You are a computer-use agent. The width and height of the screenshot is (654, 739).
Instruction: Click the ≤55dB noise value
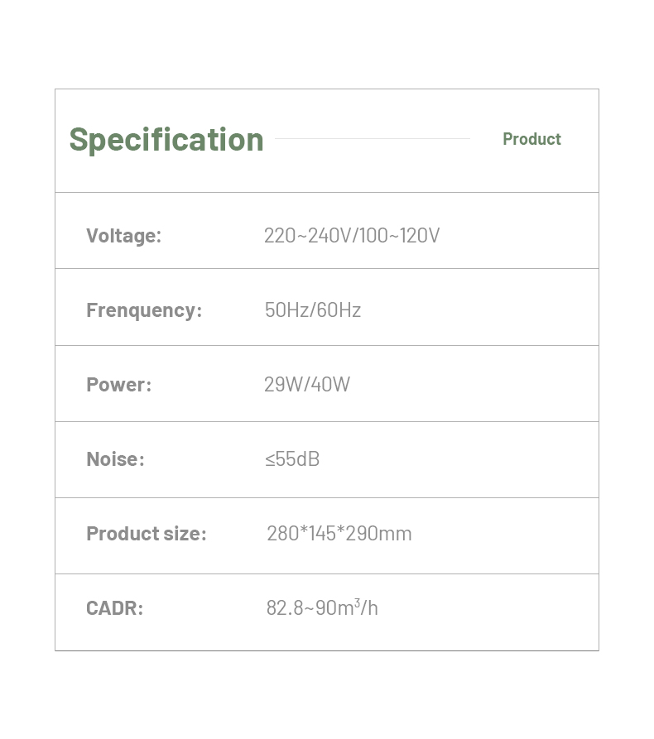[292, 459]
